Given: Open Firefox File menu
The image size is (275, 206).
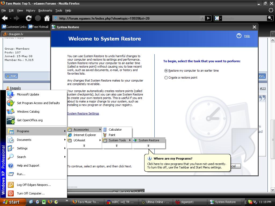Looking at the screenshot, I should tap(3, 10).
